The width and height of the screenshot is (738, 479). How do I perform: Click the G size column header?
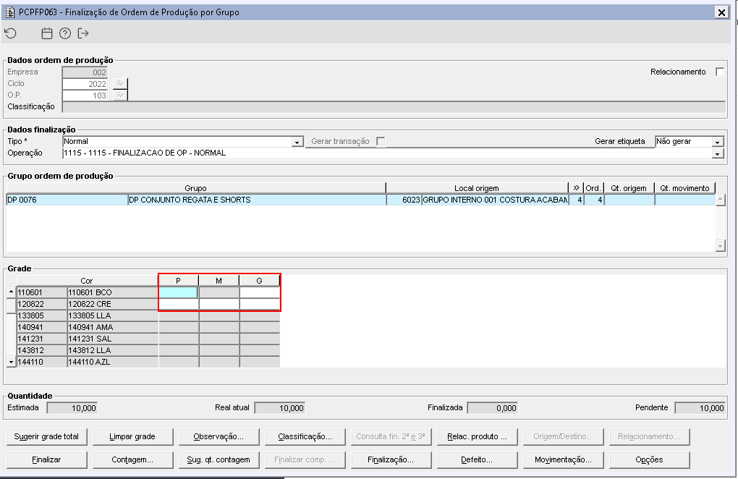pyautogui.click(x=259, y=281)
